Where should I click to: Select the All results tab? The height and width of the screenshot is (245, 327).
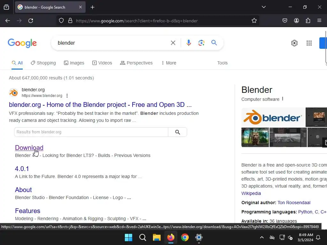coord(17,63)
